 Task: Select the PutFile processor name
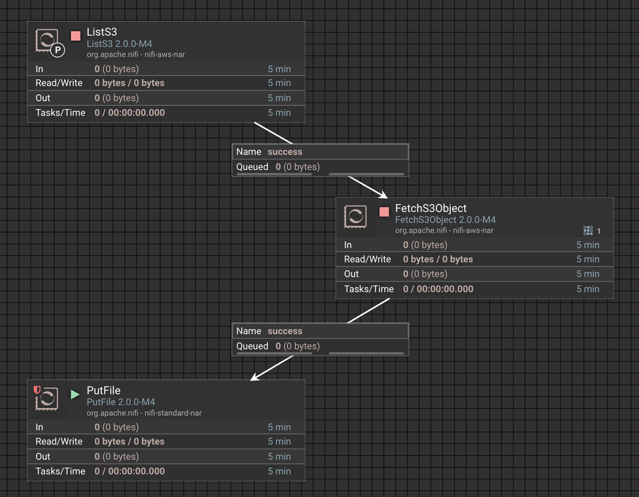click(x=104, y=390)
